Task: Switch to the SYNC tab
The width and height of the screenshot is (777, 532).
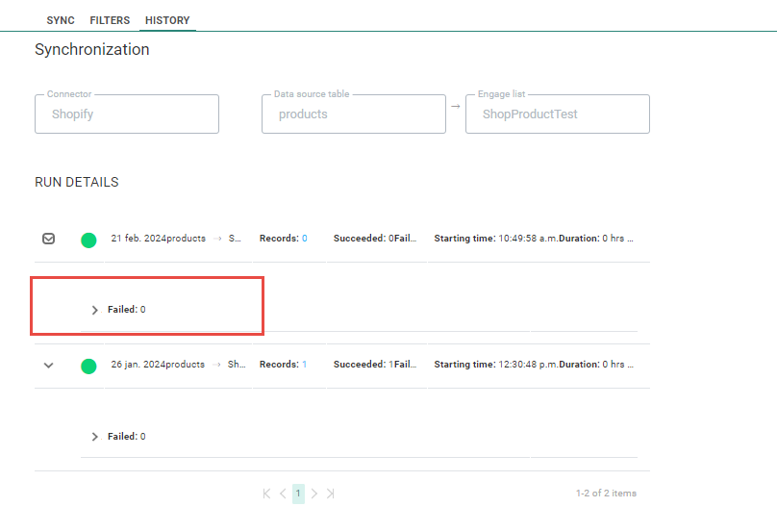Action: click(61, 20)
